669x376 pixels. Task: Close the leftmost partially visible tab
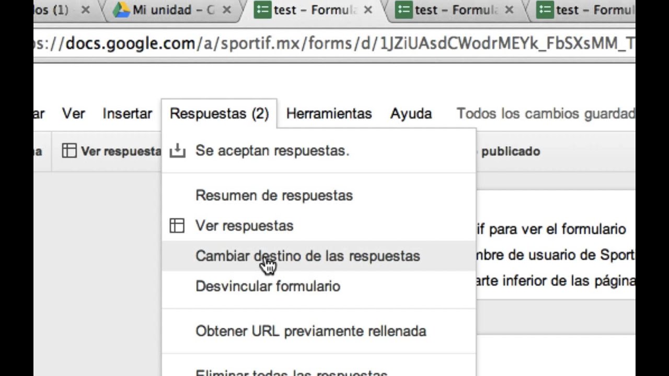[x=86, y=10]
